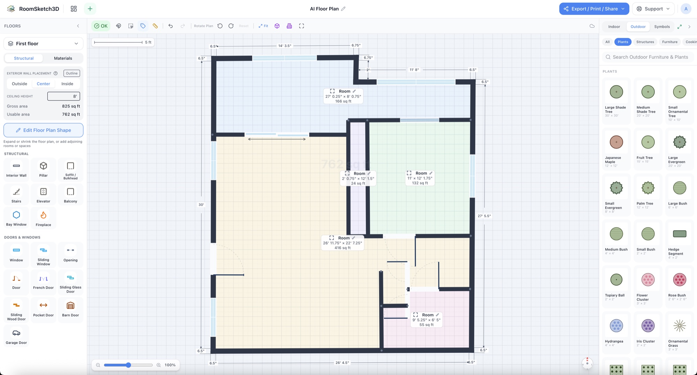
Task: Zoom in with the plus magnifier
Action: click(x=159, y=365)
